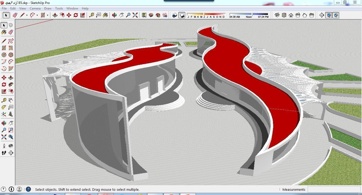Click the '04:36 AM' sunrise label
The image size is (362, 195).
pyautogui.click(x=235, y=17)
